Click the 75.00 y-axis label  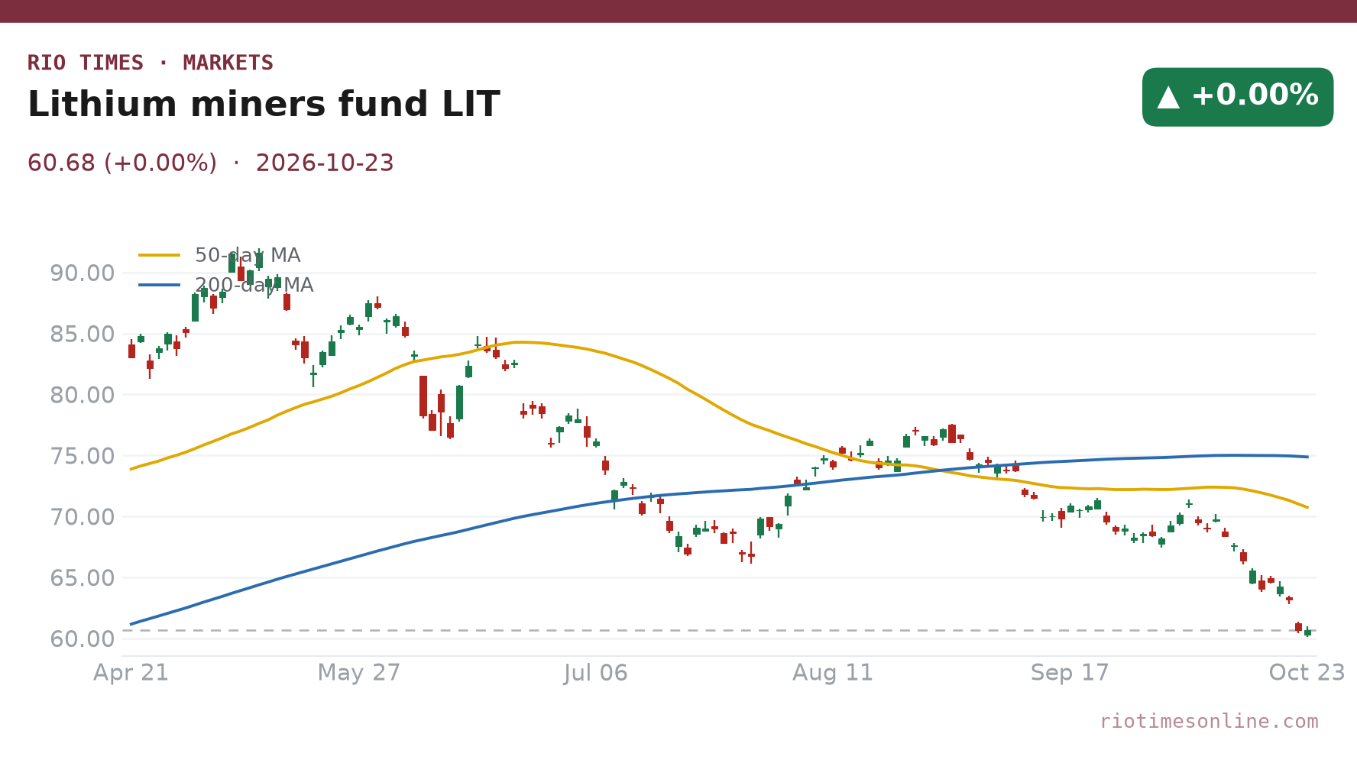[82, 456]
